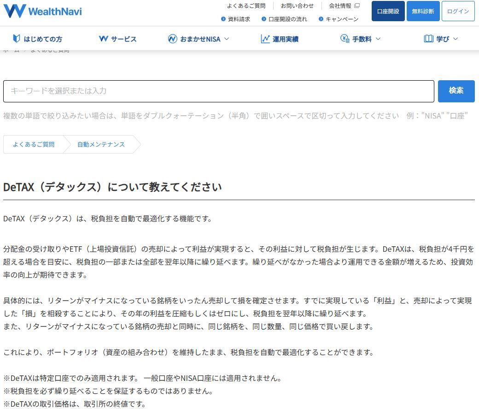The image size is (479, 409).
Task: Click the paragraph beginning これにより、ポートフォリオ
Action: (x=188, y=352)
